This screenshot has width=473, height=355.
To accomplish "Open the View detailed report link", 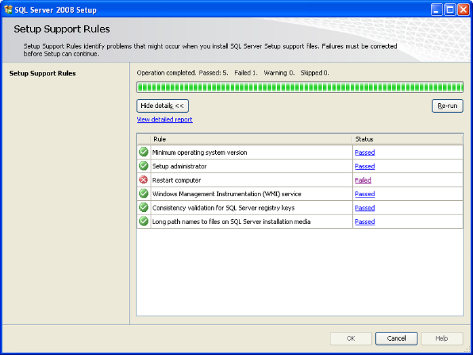I will click(164, 119).
